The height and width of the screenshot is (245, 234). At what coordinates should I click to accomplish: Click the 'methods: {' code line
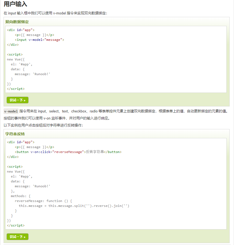click(21, 196)
